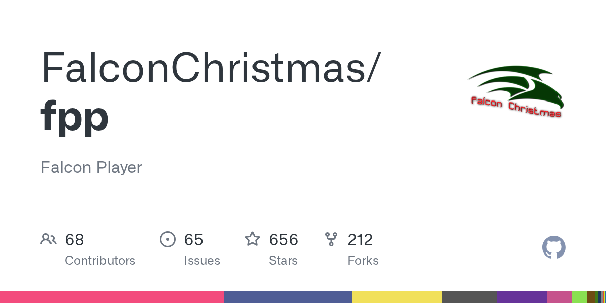Select the Forks label

point(363,261)
